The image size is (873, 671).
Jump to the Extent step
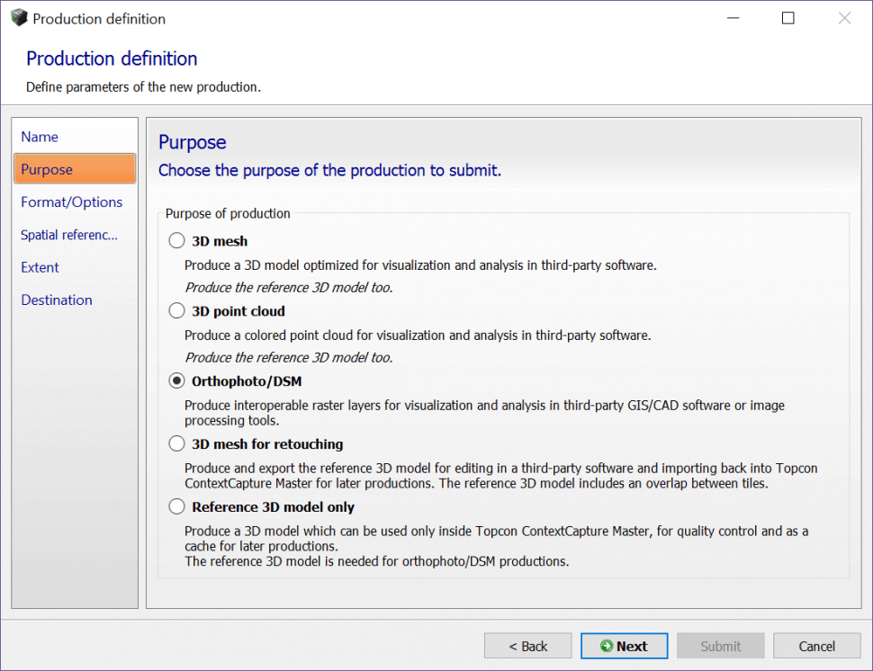[x=40, y=267]
